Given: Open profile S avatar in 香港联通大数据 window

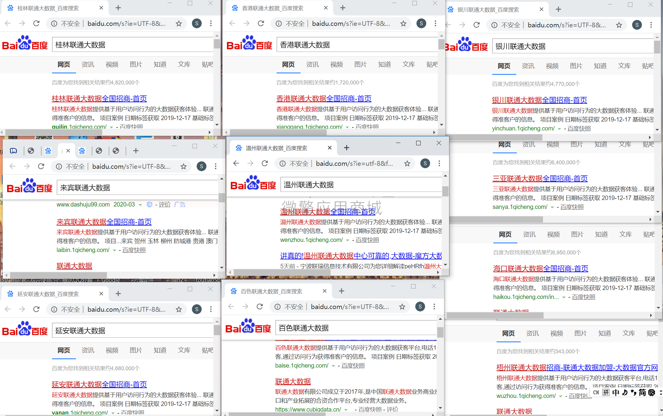Looking at the screenshot, I should click(421, 23).
